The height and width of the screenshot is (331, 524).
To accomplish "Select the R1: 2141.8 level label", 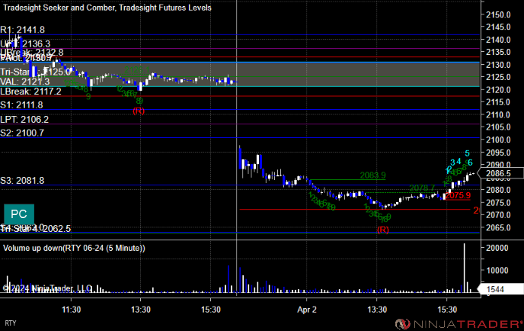I will pyautogui.click(x=22, y=30).
